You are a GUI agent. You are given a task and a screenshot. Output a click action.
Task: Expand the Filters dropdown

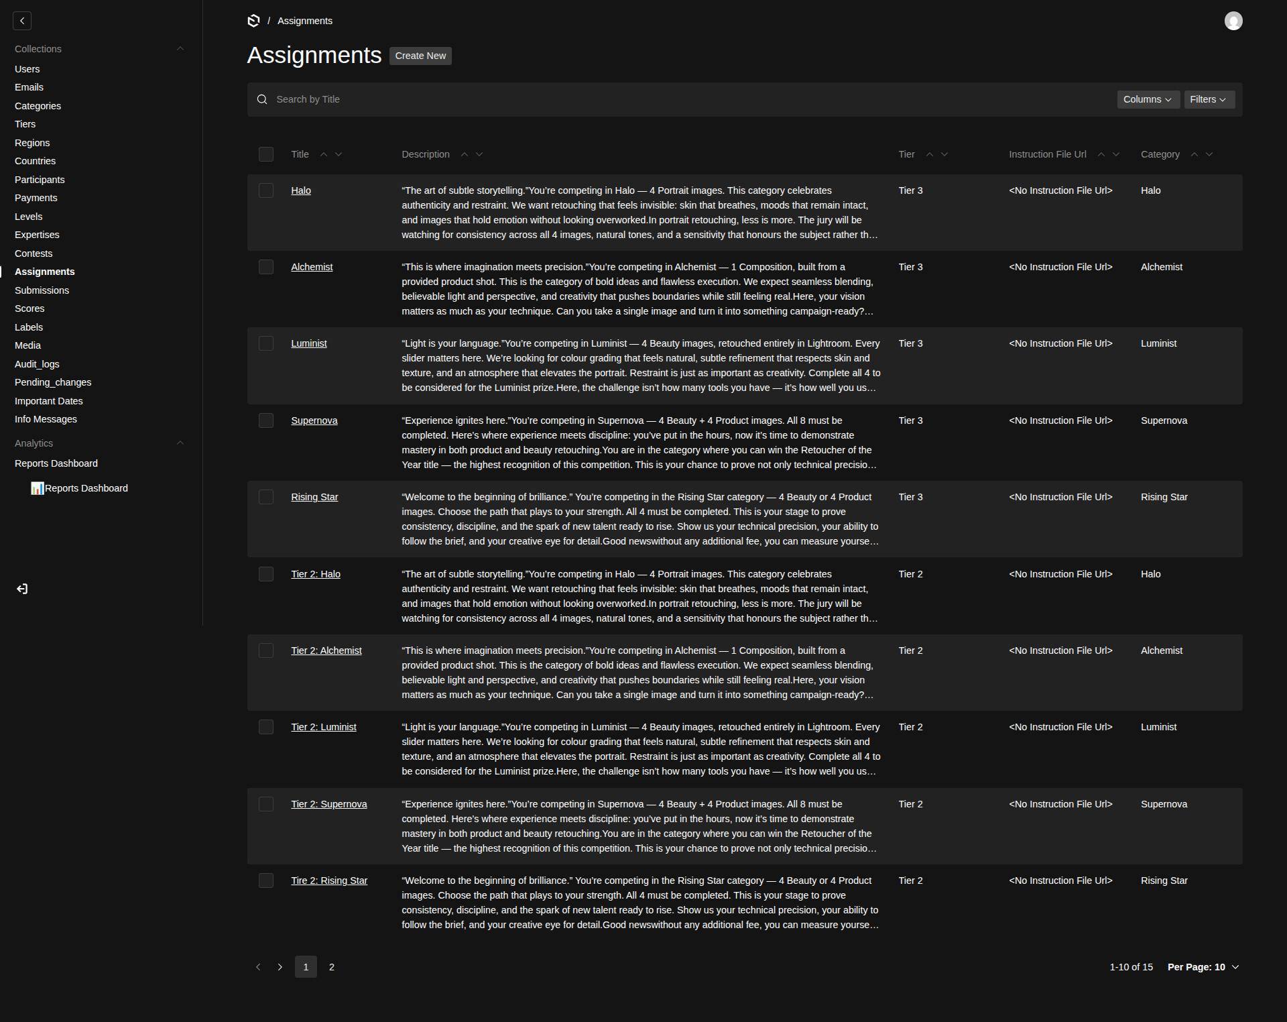pyautogui.click(x=1209, y=99)
